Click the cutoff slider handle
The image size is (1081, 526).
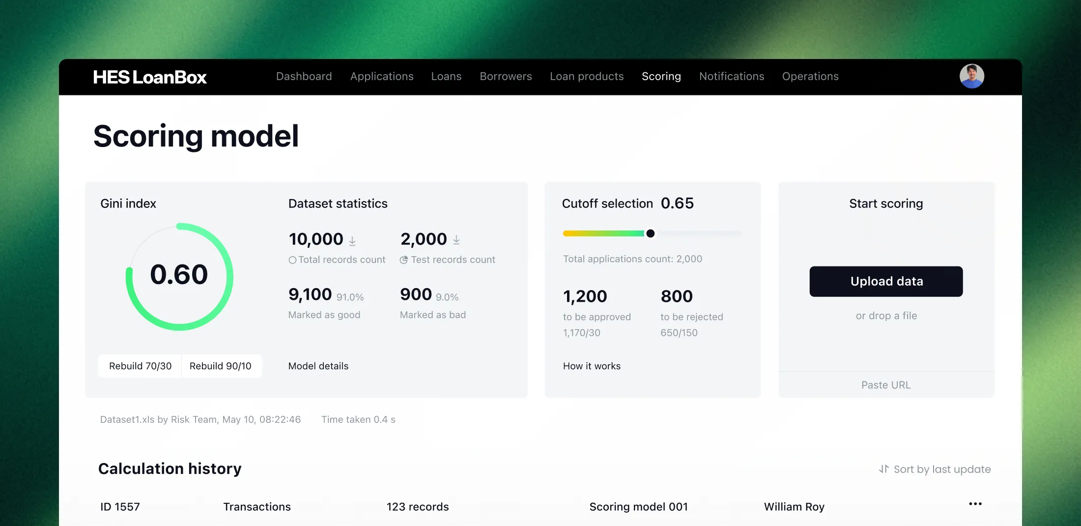650,234
